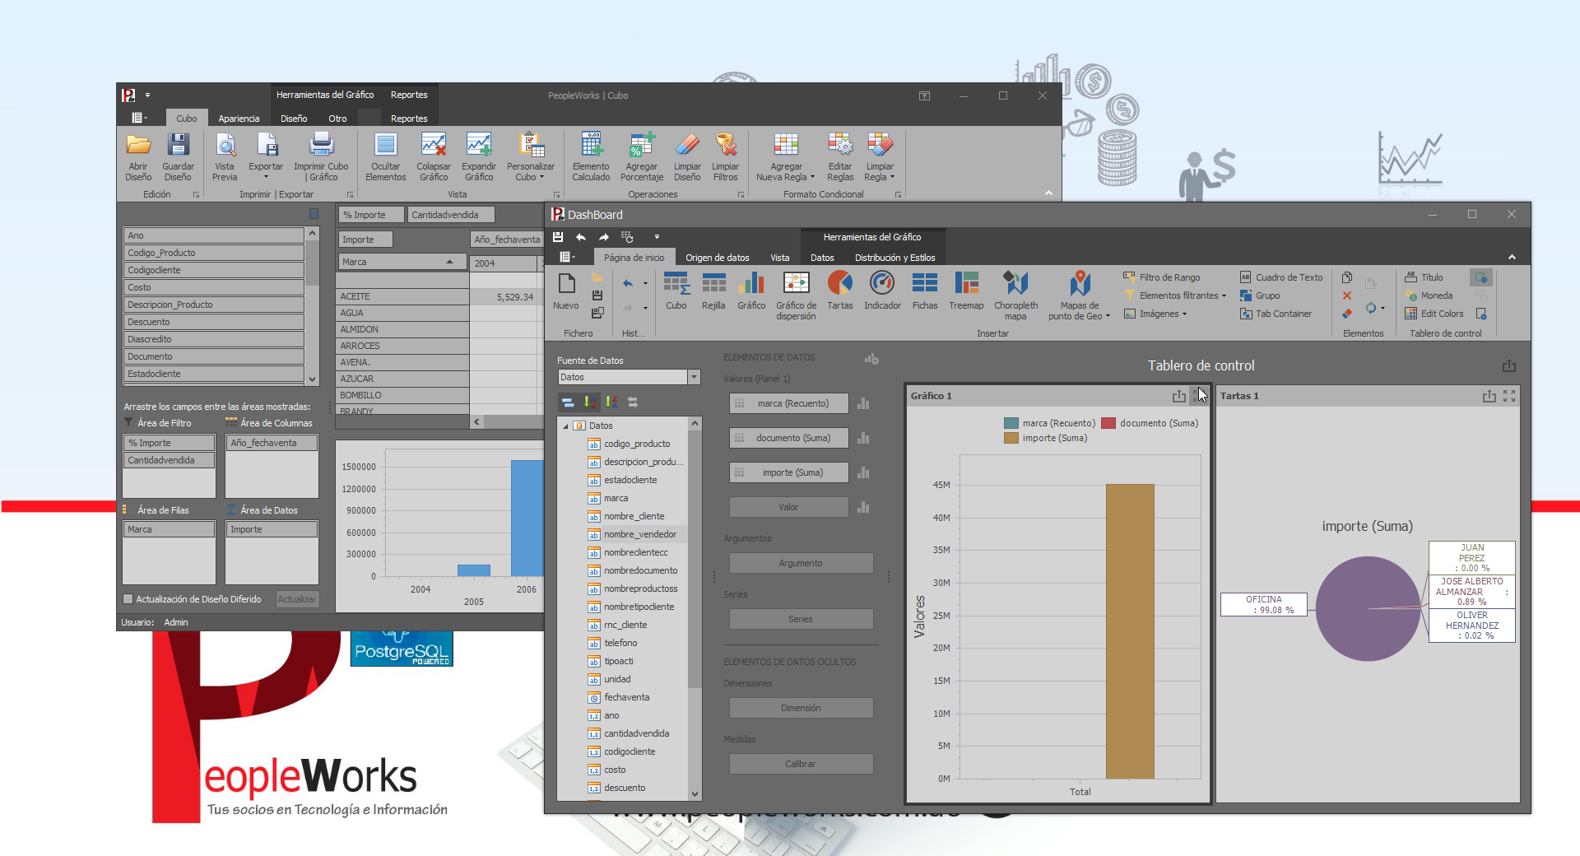The height and width of the screenshot is (856, 1580).
Task: Select nombre_vendedor field in tree
Action: click(639, 534)
